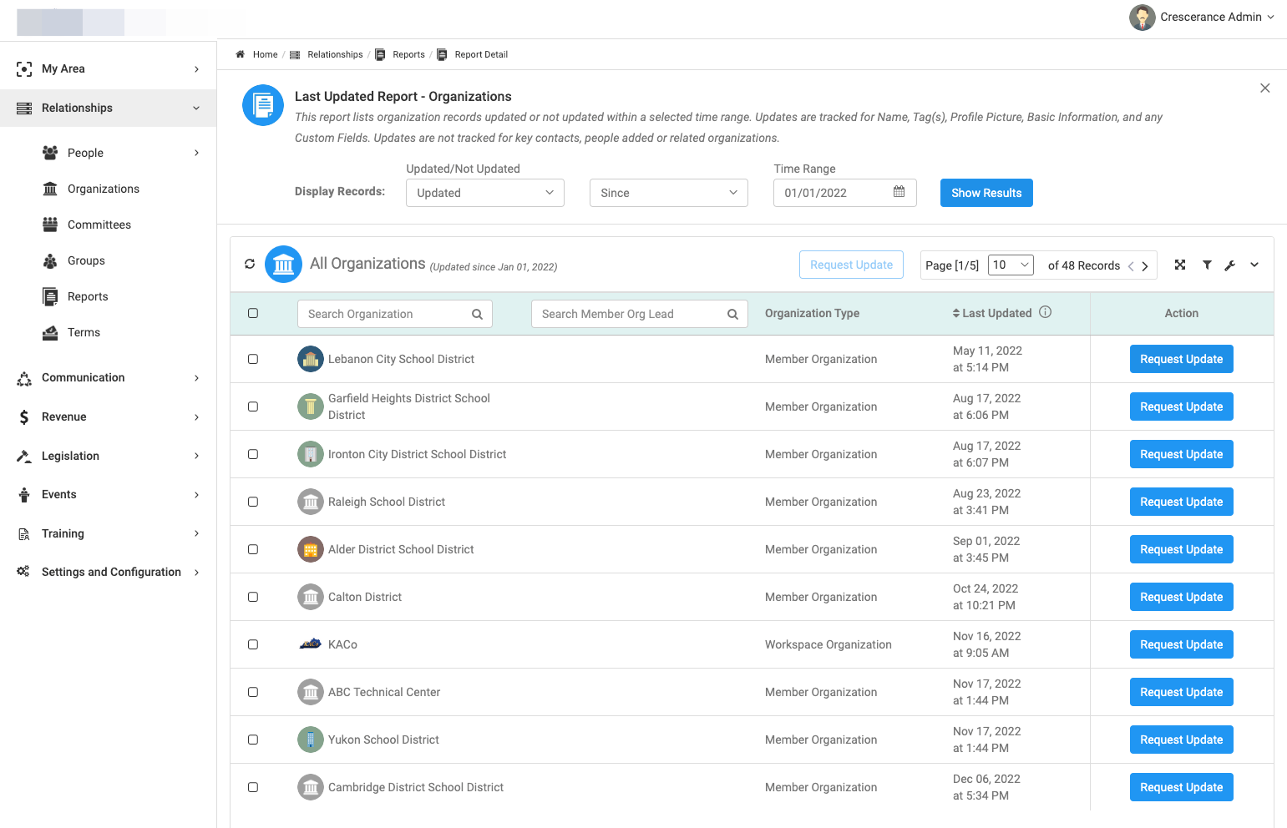The image size is (1287, 828).
Task: Collapse the All Organizations panel chevron
Action: pyautogui.click(x=1254, y=265)
